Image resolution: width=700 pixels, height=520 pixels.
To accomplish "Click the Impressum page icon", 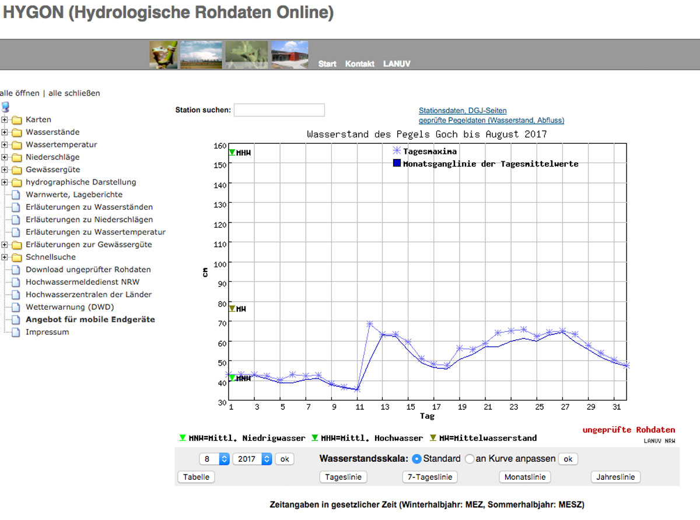I will [16, 332].
